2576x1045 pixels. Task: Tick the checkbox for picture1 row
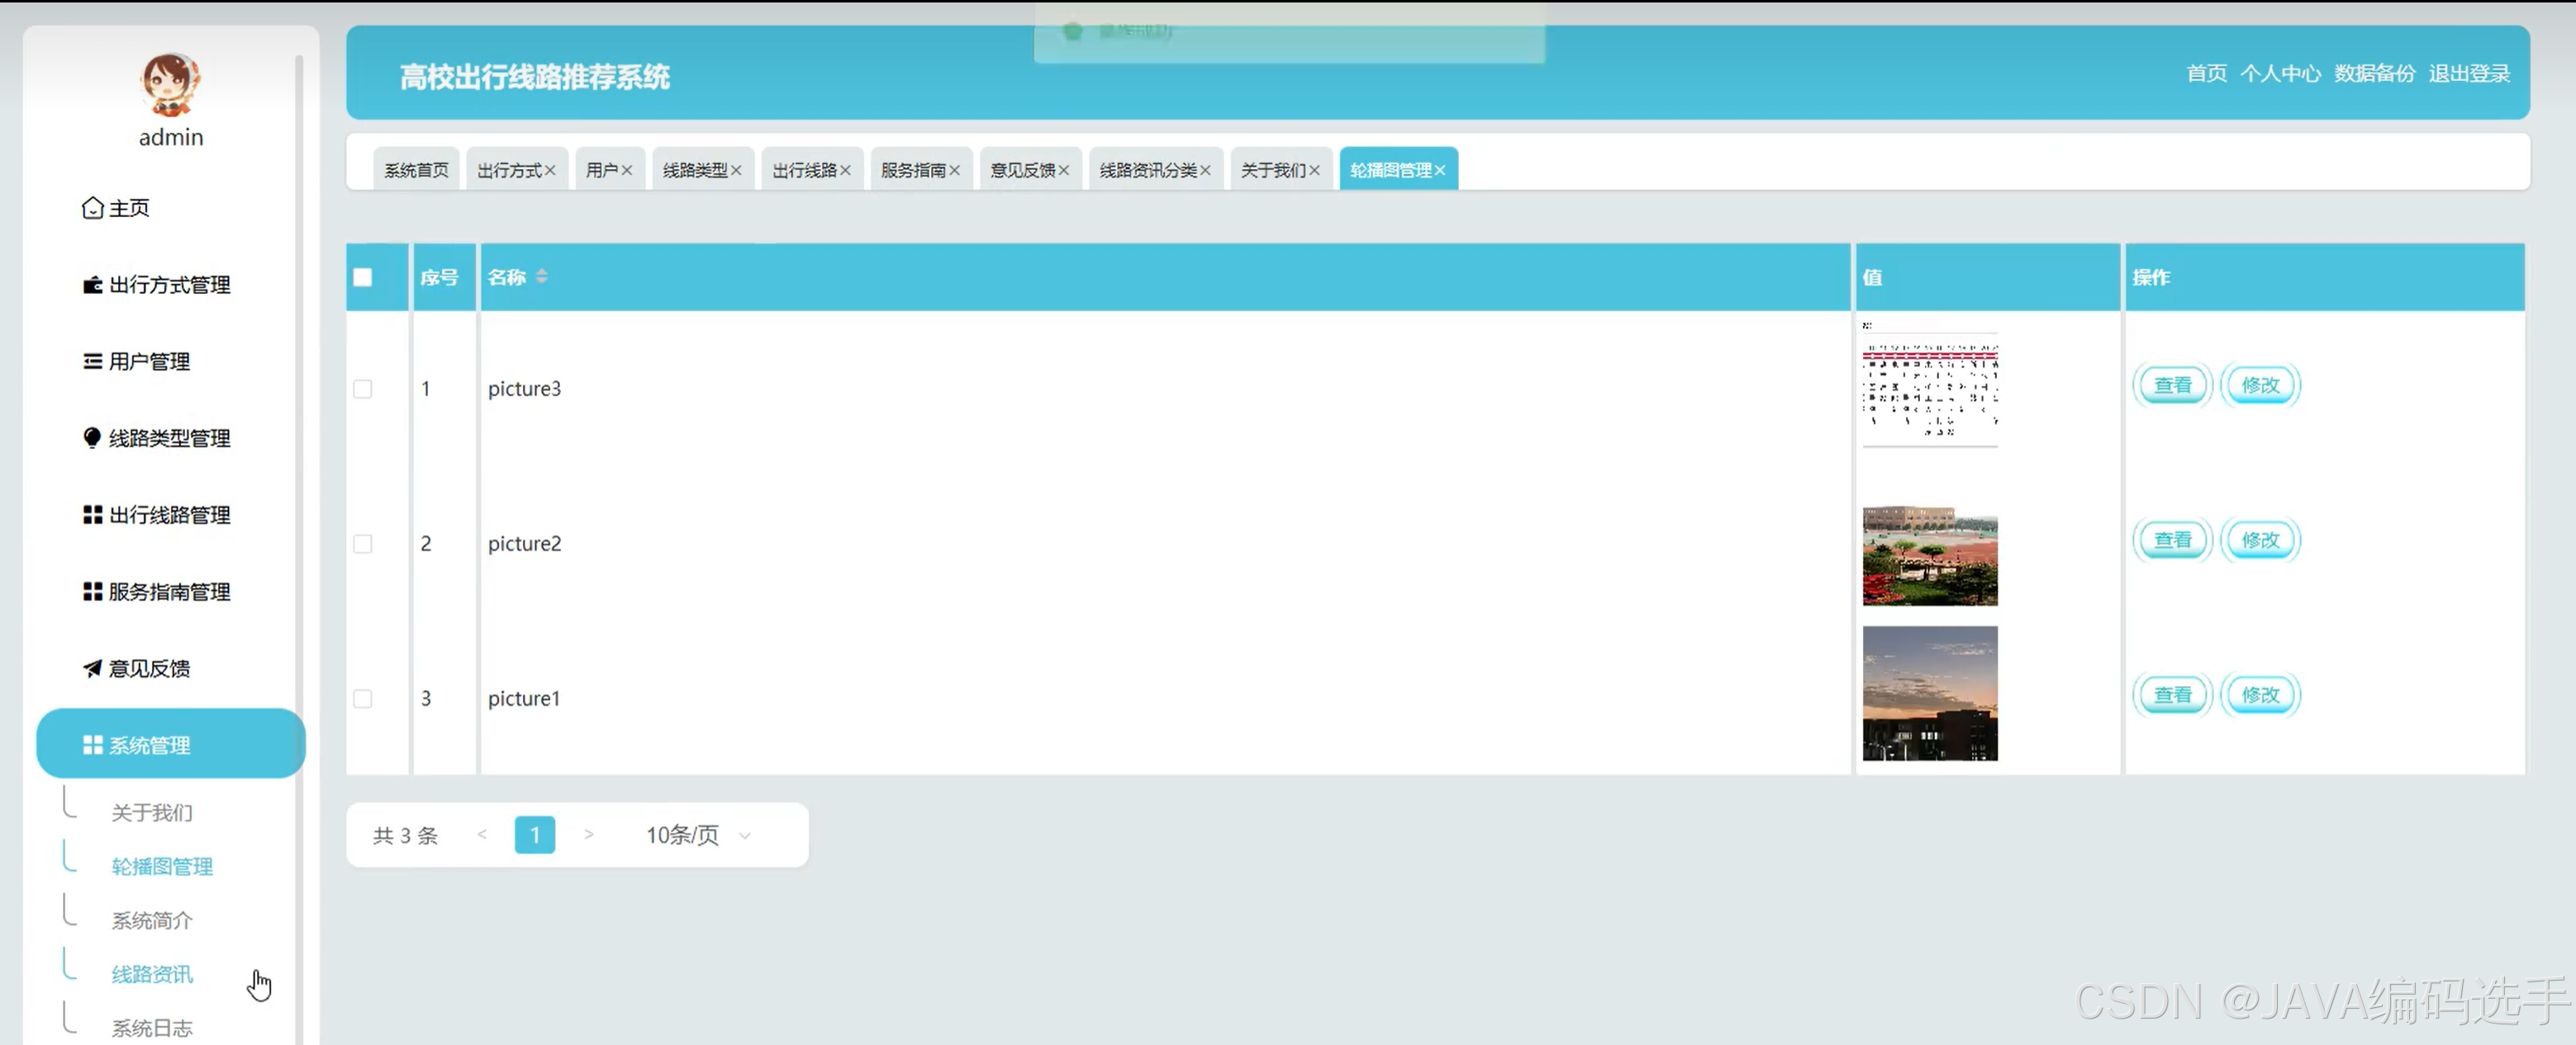tap(363, 698)
